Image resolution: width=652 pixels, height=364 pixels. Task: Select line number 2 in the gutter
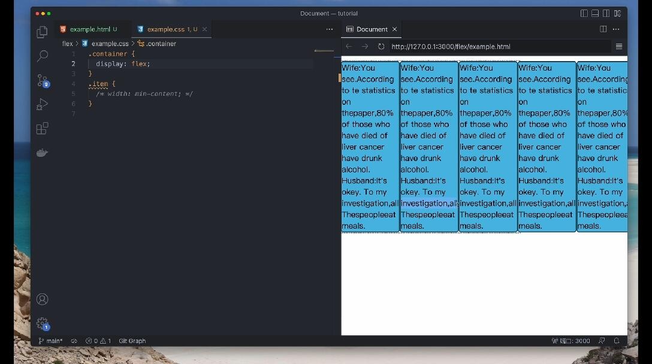coord(73,63)
